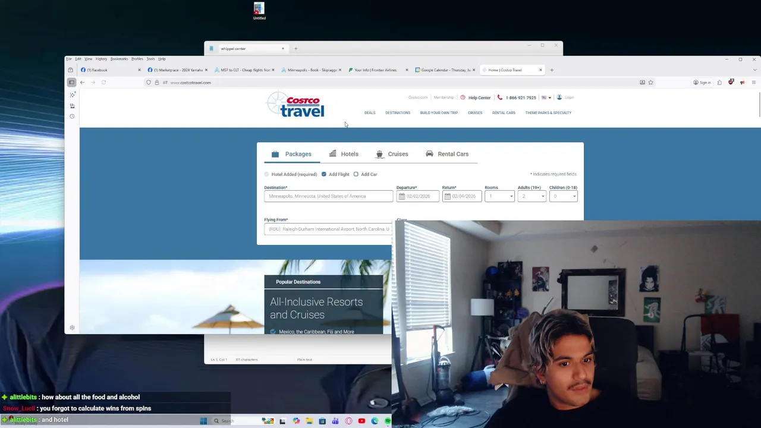Viewport: 761px width, 428px height.
Task: Click THEME PARKS & SPECIALTY link
Action: click(x=548, y=113)
